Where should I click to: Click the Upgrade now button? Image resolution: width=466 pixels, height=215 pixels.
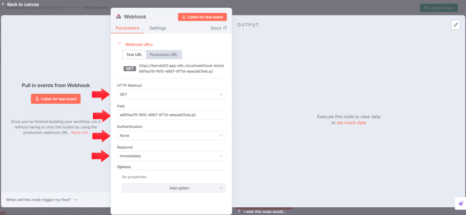(x=439, y=8)
